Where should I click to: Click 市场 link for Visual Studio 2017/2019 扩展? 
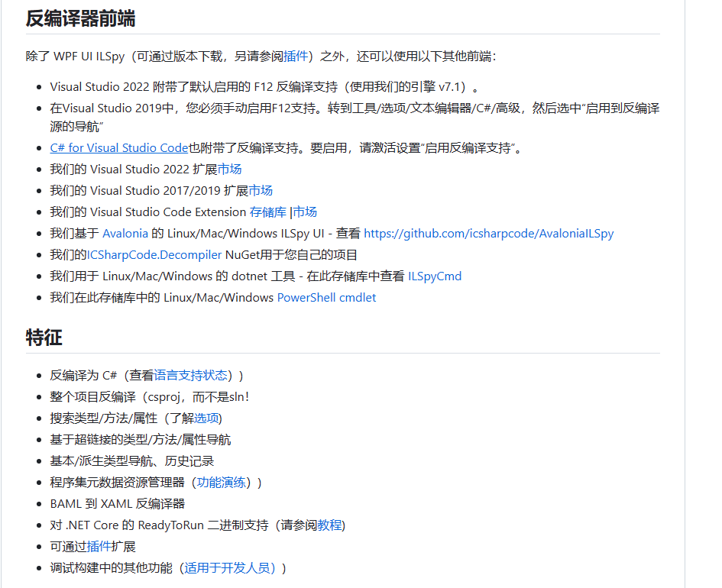[x=261, y=190]
